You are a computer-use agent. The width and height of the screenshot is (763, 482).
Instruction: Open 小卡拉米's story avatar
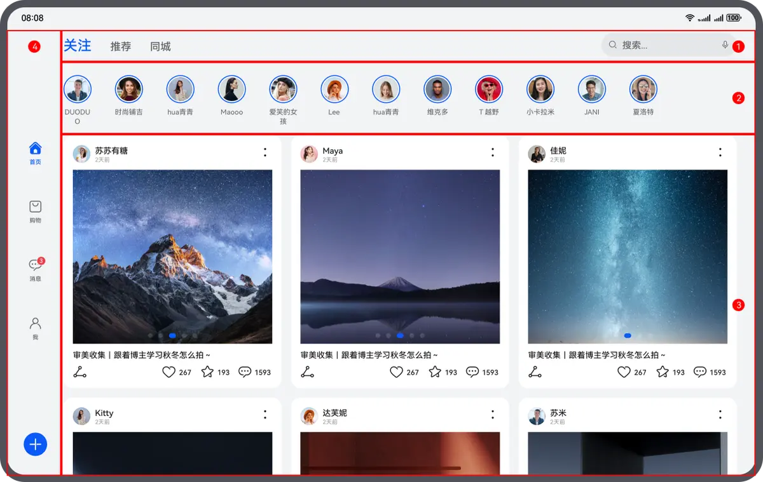[x=540, y=90]
